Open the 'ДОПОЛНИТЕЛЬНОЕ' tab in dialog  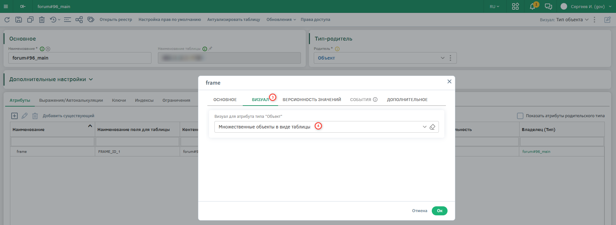click(x=407, y=100)
